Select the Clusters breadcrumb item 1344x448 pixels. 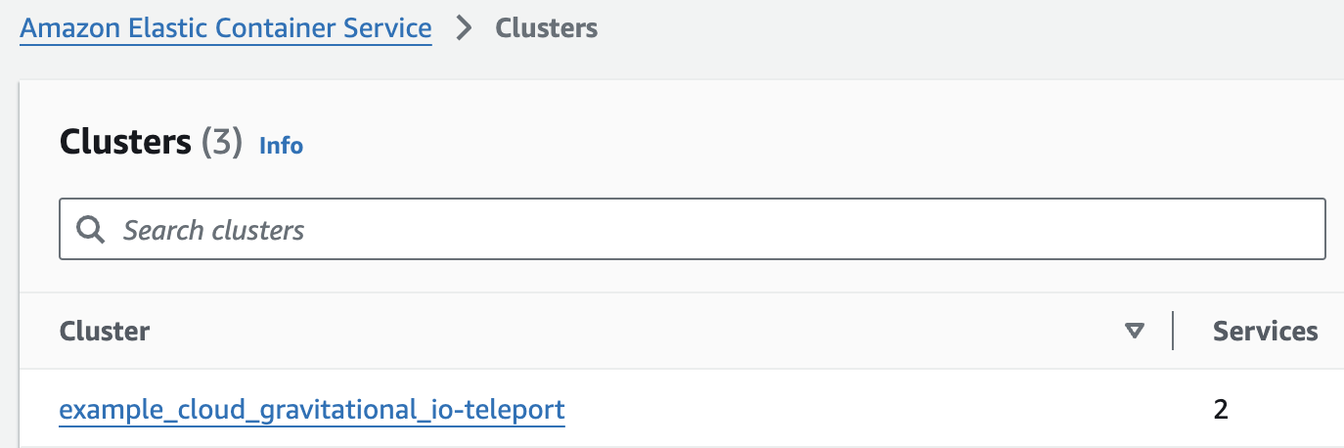coord(546,28)
